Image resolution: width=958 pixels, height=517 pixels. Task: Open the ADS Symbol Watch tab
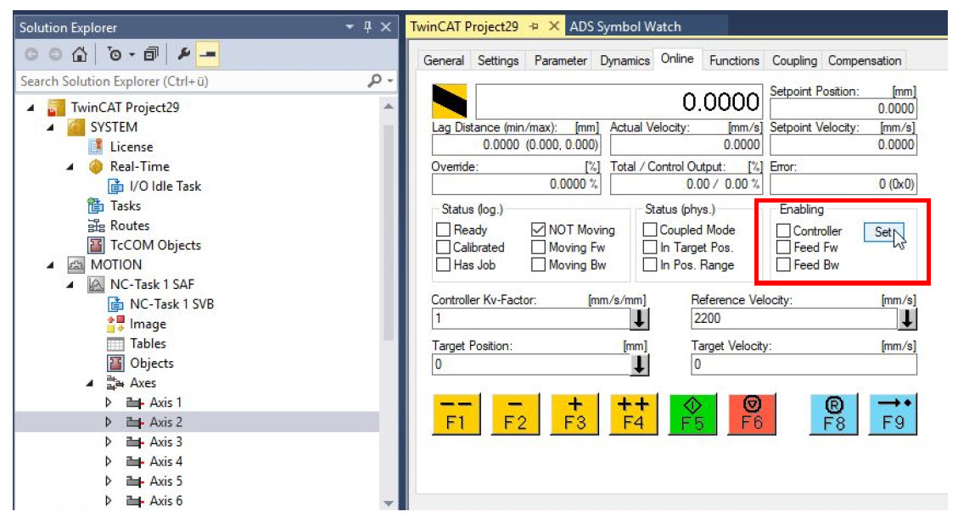point(625,26)
